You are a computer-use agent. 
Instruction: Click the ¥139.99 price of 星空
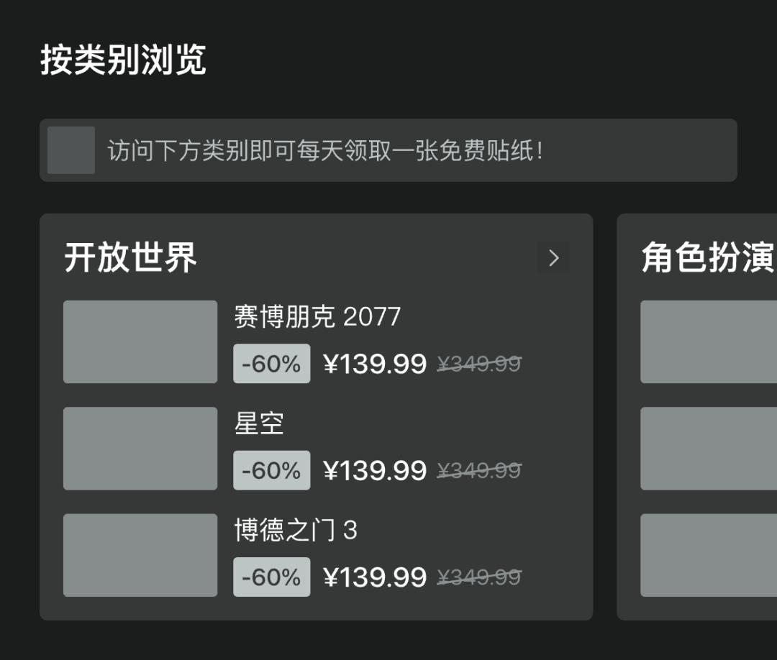[x=375, y=470]
